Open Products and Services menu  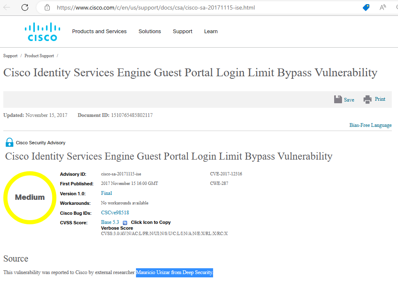coord(99,32)
